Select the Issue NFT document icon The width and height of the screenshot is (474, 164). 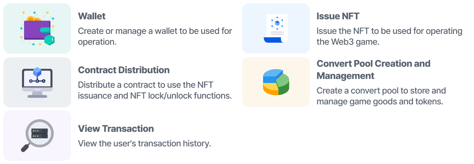[276, 28]
